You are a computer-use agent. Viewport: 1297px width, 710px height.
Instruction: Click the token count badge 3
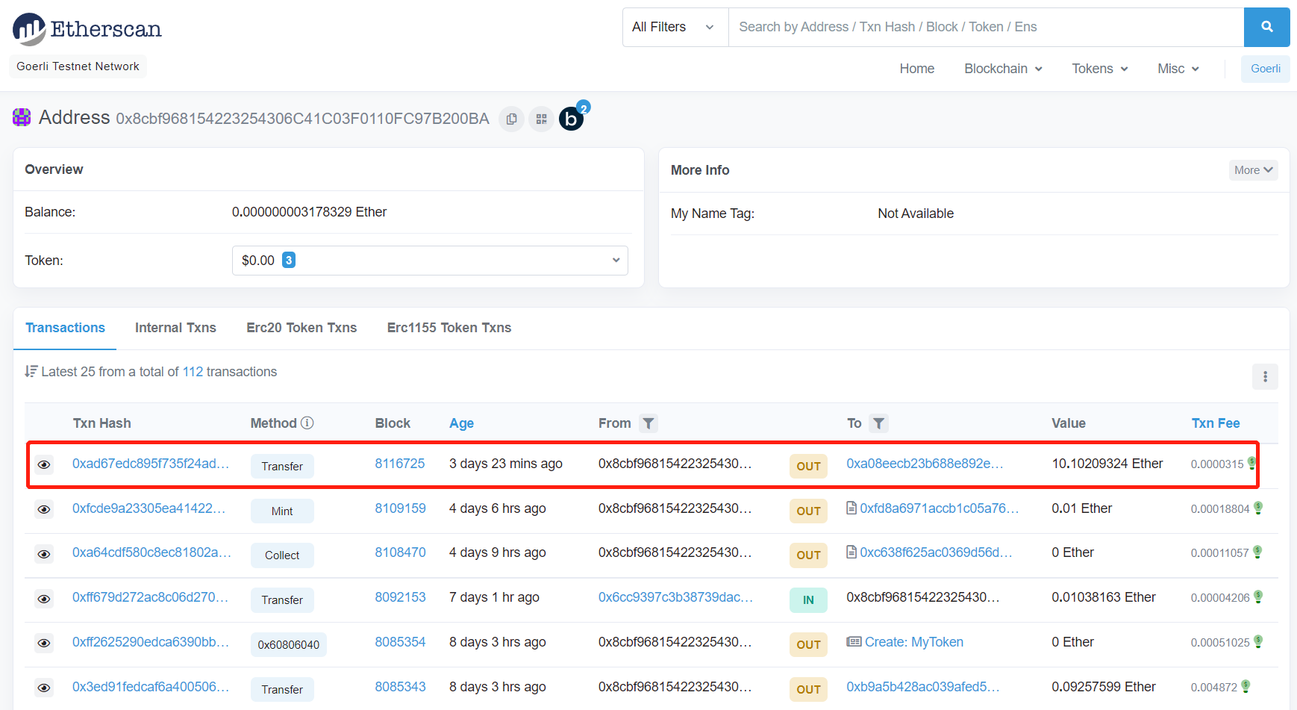pos(289,260)
